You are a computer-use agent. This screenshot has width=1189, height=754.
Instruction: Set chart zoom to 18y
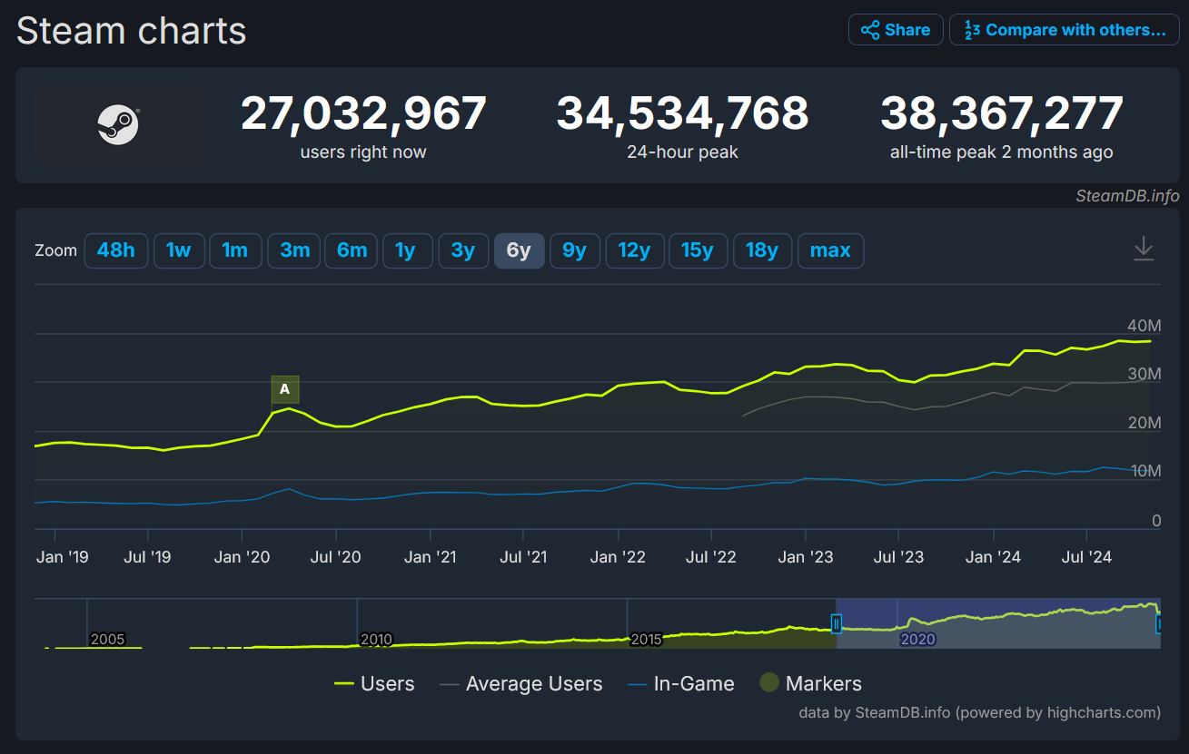click(x=762, y=251)
